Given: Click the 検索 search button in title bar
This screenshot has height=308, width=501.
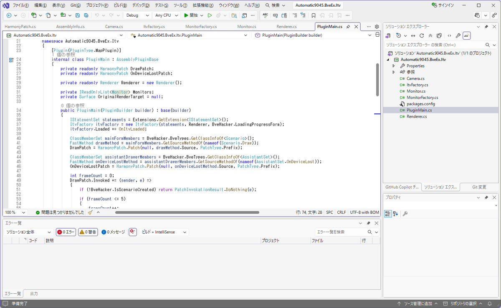Looking at the screenshot, I should [x=276, y=5].
